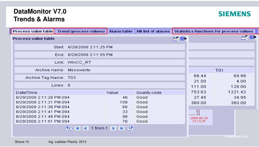Click statistics cell 753.63
Image resolution: width=259 pixels, height=147 pixels.
tap(199, 92)
